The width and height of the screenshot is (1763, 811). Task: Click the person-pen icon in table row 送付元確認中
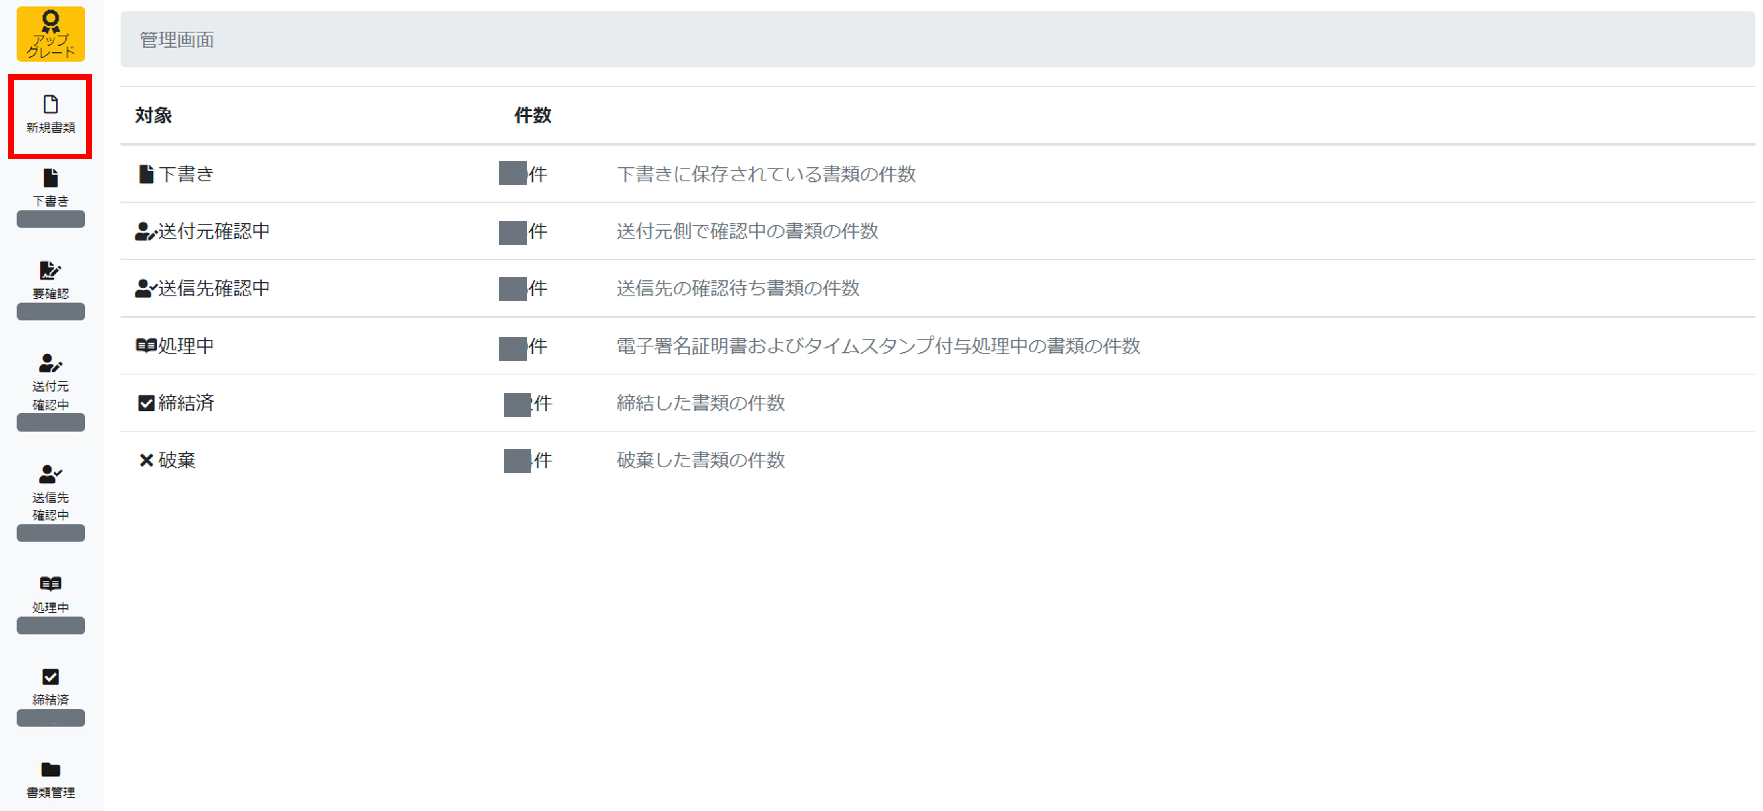pos(146,232)
